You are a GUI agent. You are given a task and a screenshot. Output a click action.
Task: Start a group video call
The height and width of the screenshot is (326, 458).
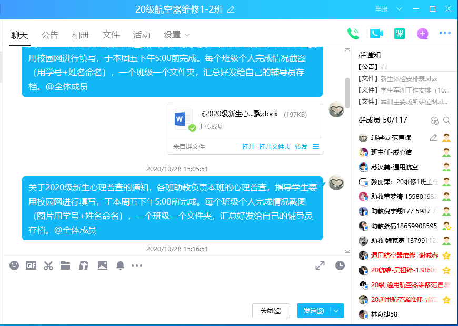(x=376, y=34)
